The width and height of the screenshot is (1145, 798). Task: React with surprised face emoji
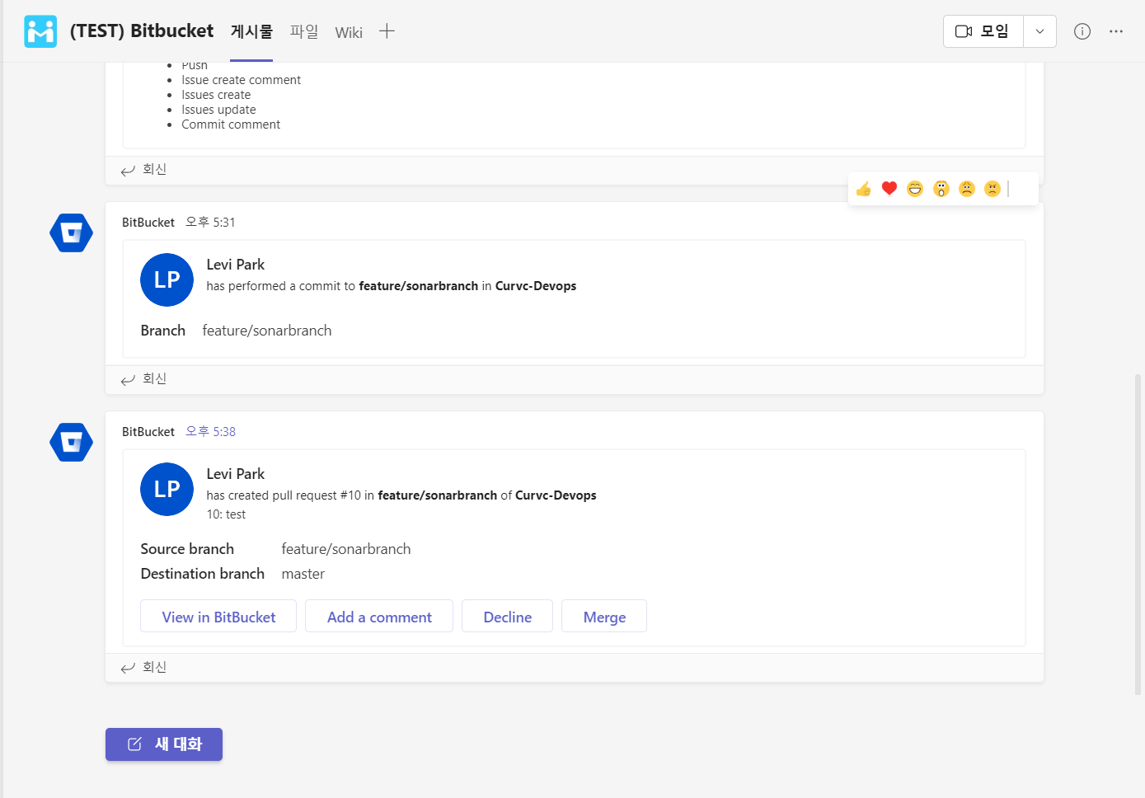[x=941, y=189]
